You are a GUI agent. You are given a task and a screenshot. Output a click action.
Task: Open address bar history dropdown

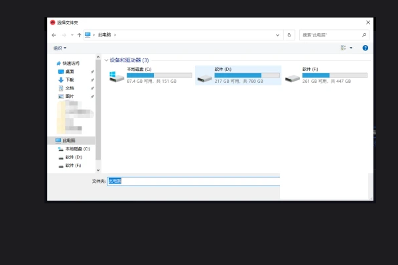pos(277,35)
